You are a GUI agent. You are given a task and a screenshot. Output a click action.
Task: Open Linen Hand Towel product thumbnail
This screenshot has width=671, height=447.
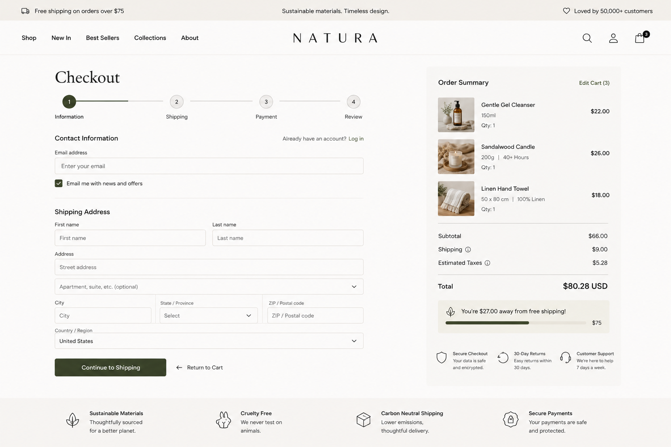click(x=456, y=199)
